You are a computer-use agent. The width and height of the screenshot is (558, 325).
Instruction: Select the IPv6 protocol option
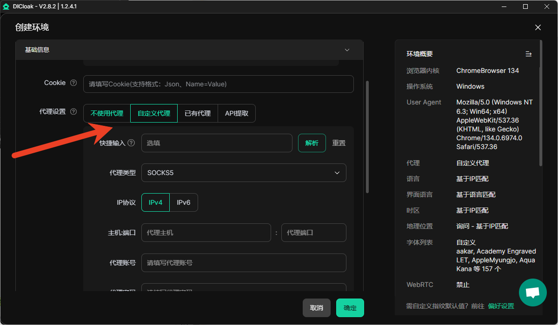tap(184, 202)
